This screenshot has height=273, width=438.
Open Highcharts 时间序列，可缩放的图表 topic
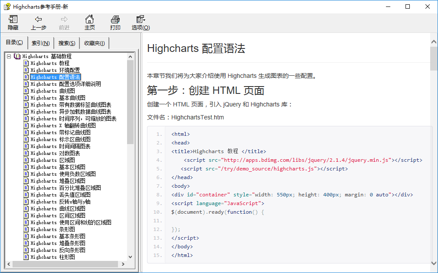[x=73, y=119]
